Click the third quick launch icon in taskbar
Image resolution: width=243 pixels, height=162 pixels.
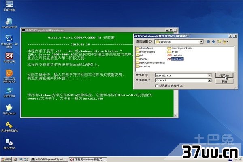(26, 159)
